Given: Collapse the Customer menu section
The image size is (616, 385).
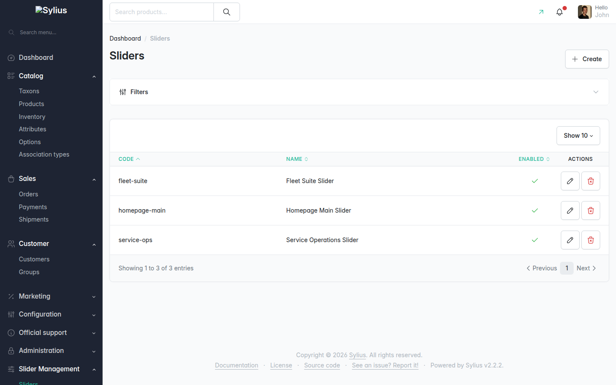Looking at the screenshot, I should coord(94,244).
